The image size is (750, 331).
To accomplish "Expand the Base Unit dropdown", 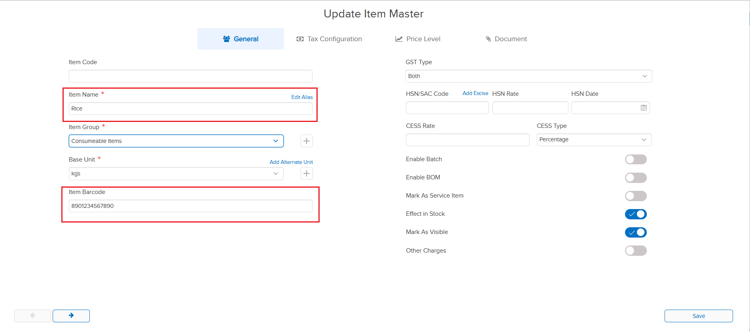I will tap(176, 173).
